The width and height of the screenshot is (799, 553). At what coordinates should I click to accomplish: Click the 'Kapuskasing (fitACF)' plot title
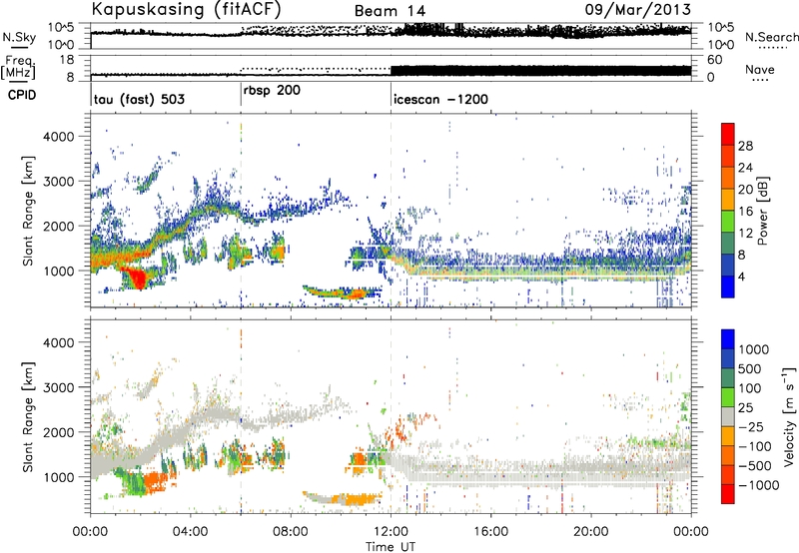pyautogui.click(x=186, y=9)
